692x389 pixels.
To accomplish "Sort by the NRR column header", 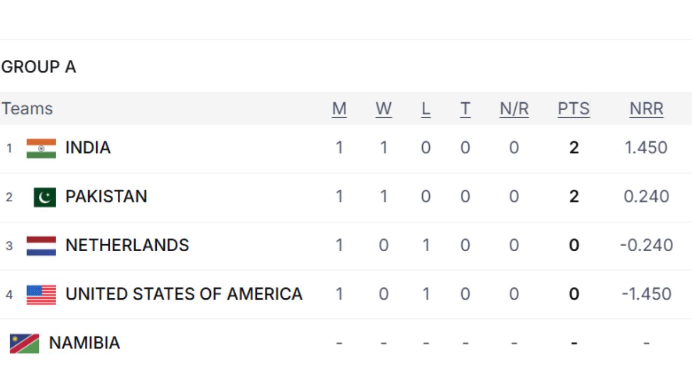I will point(646,109).
